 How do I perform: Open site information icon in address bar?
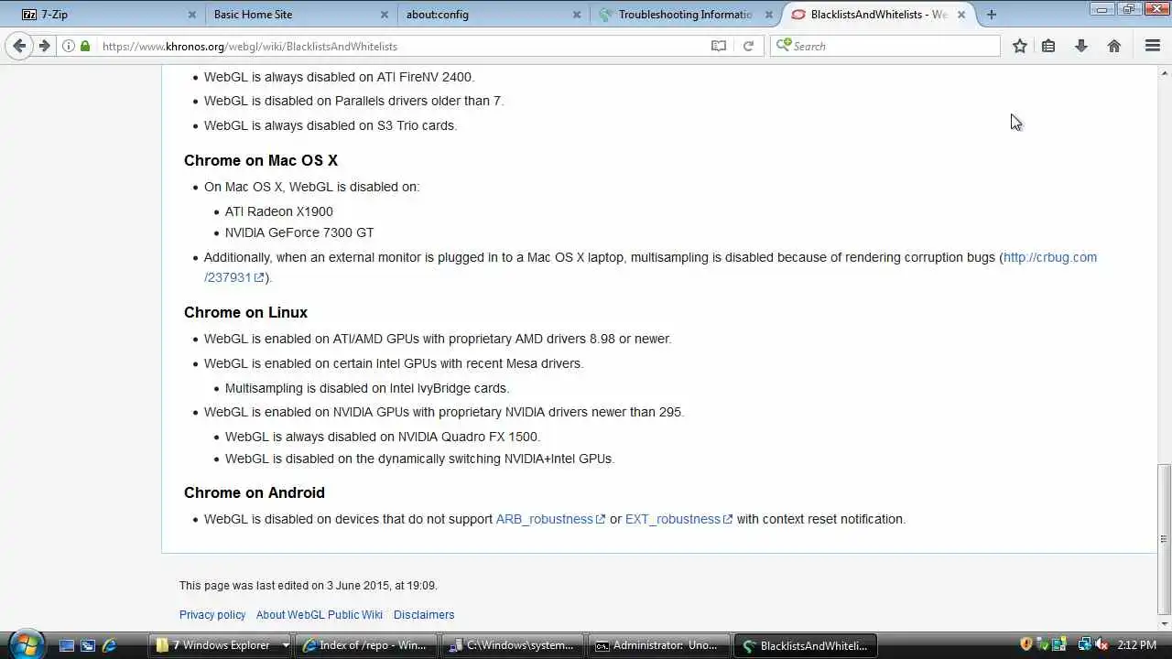pyautogui.click(x=69, y=46)
